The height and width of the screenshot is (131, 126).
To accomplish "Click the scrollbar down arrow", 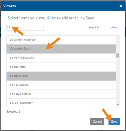I will pos(118,105).
